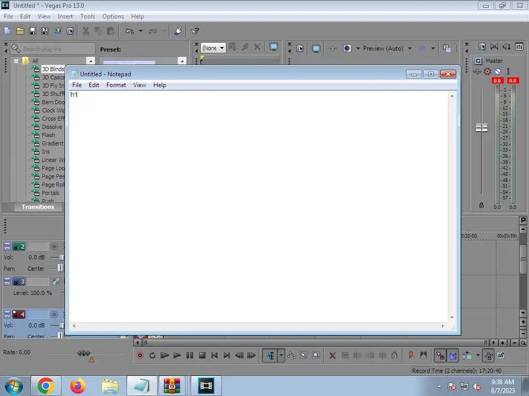Click the Search plug-ins field
Viewport: 529px width, 396px height.
[53, 49]
